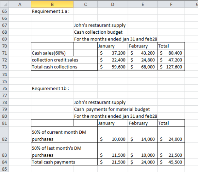Select row 73 header

click(x=4, y=67)
